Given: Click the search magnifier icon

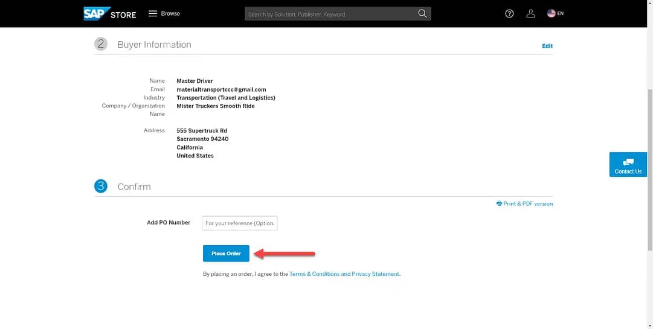Looking at the screenshot, I should [x=422, y=14].
